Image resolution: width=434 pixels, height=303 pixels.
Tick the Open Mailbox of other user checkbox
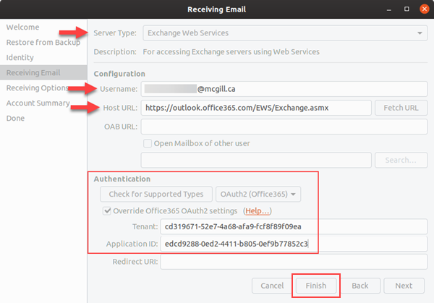pyautogui.click(x=148, y=143)
